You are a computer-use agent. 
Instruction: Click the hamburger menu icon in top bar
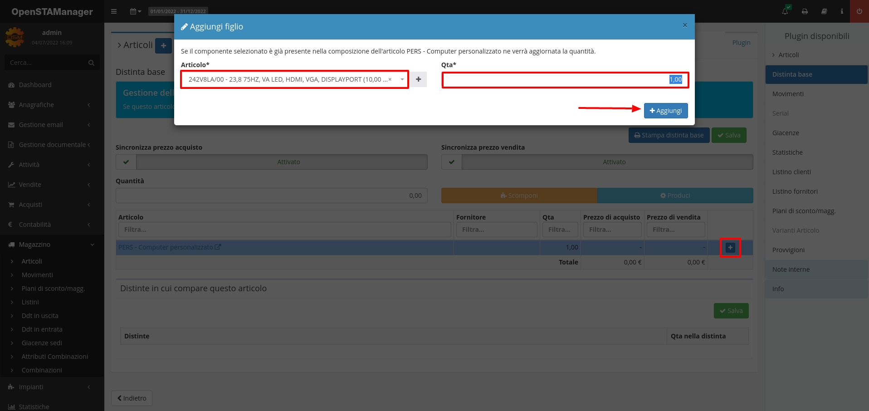(114, 11)
